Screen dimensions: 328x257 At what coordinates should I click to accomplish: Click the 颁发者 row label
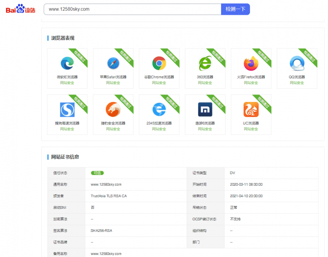58,196
